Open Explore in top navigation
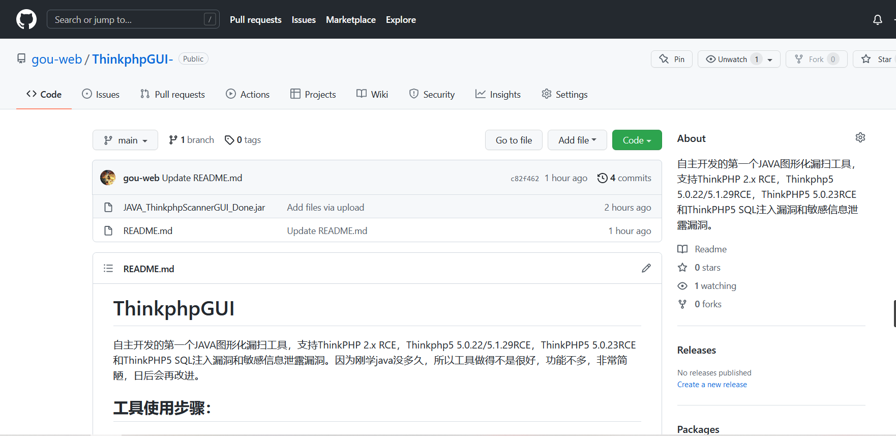The height and width of the screenshot is (436, 896). pos(401,19)
